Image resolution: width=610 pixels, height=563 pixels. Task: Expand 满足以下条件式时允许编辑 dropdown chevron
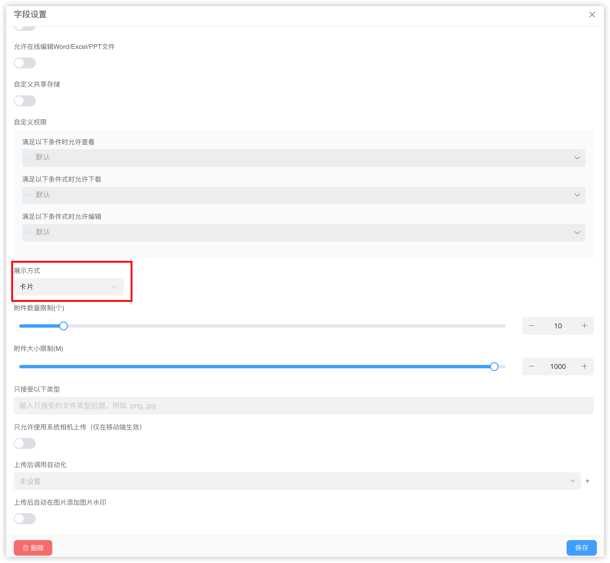[x=577, y=233]
